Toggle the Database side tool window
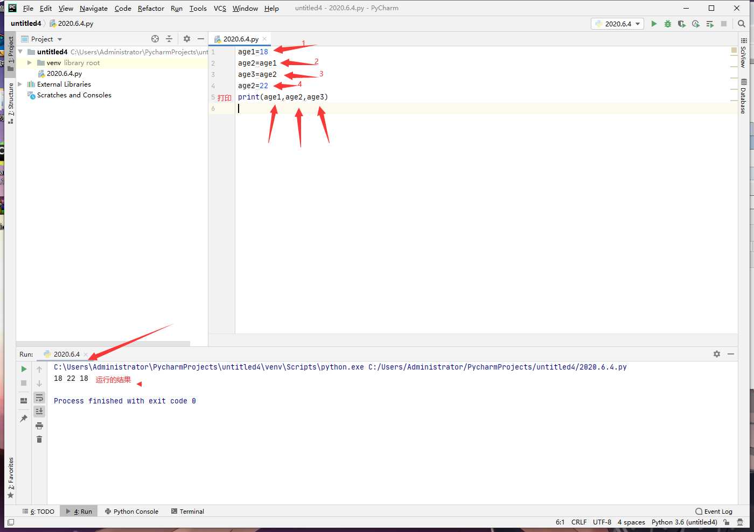This screenshot has height=532, width=754. click(743, 96)
